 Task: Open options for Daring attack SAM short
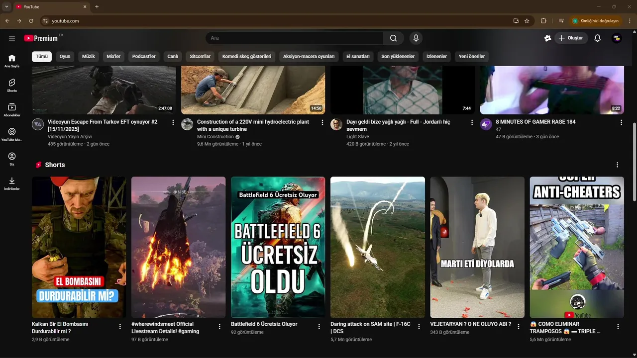coord(419,327)
